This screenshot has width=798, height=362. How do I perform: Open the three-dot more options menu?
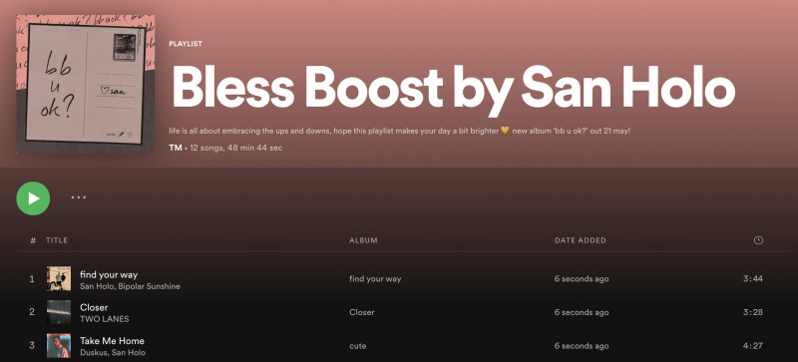click(79, 197)
